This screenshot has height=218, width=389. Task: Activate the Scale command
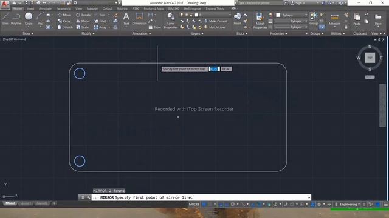click(83, 27)
